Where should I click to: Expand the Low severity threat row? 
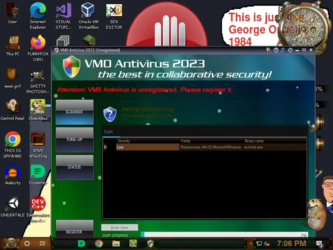coord(106,147)
